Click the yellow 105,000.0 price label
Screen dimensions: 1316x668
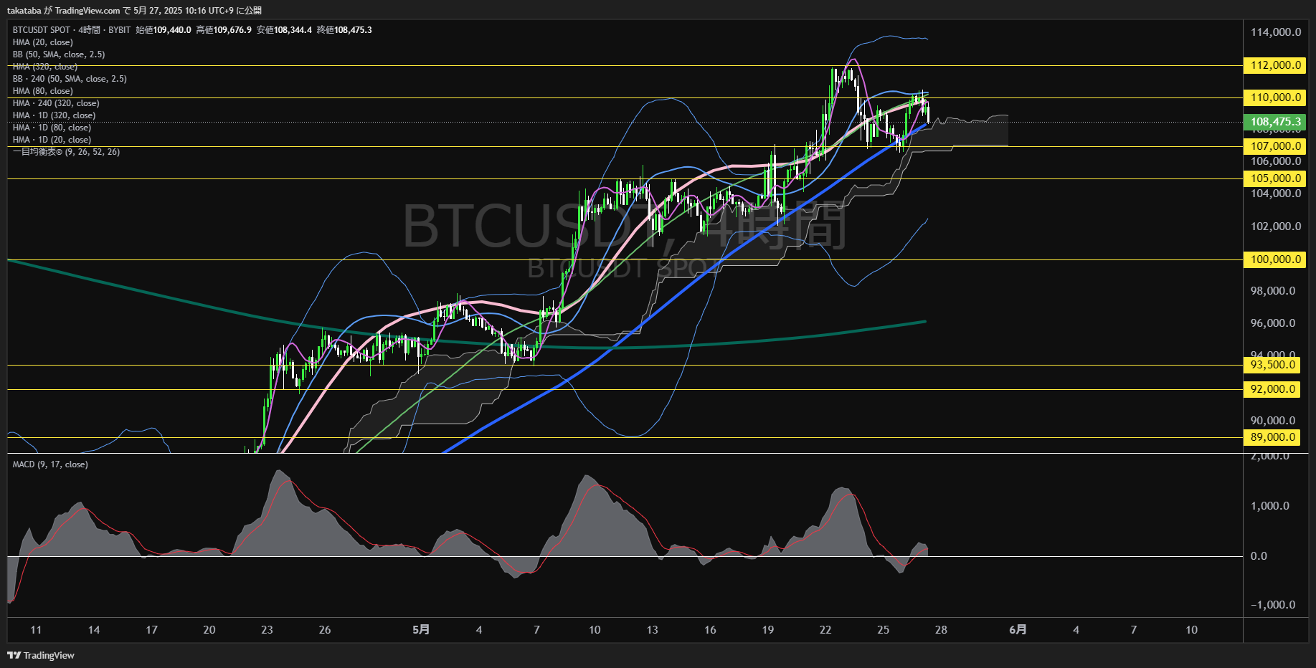pos(1275,178)
